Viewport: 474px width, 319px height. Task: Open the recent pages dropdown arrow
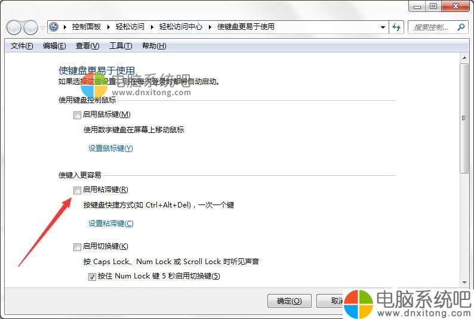pyautogui.click(x=42, y=28)
